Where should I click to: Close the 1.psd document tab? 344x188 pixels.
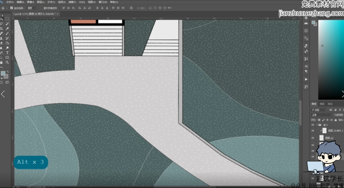pyautogui.click(x=58, y=14)
